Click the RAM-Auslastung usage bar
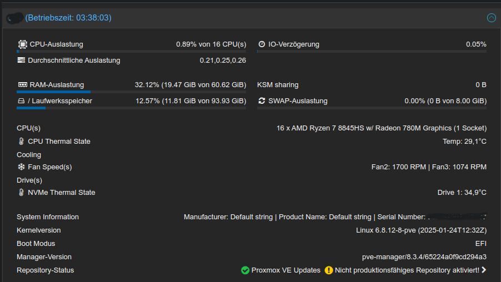 (131, 92)
